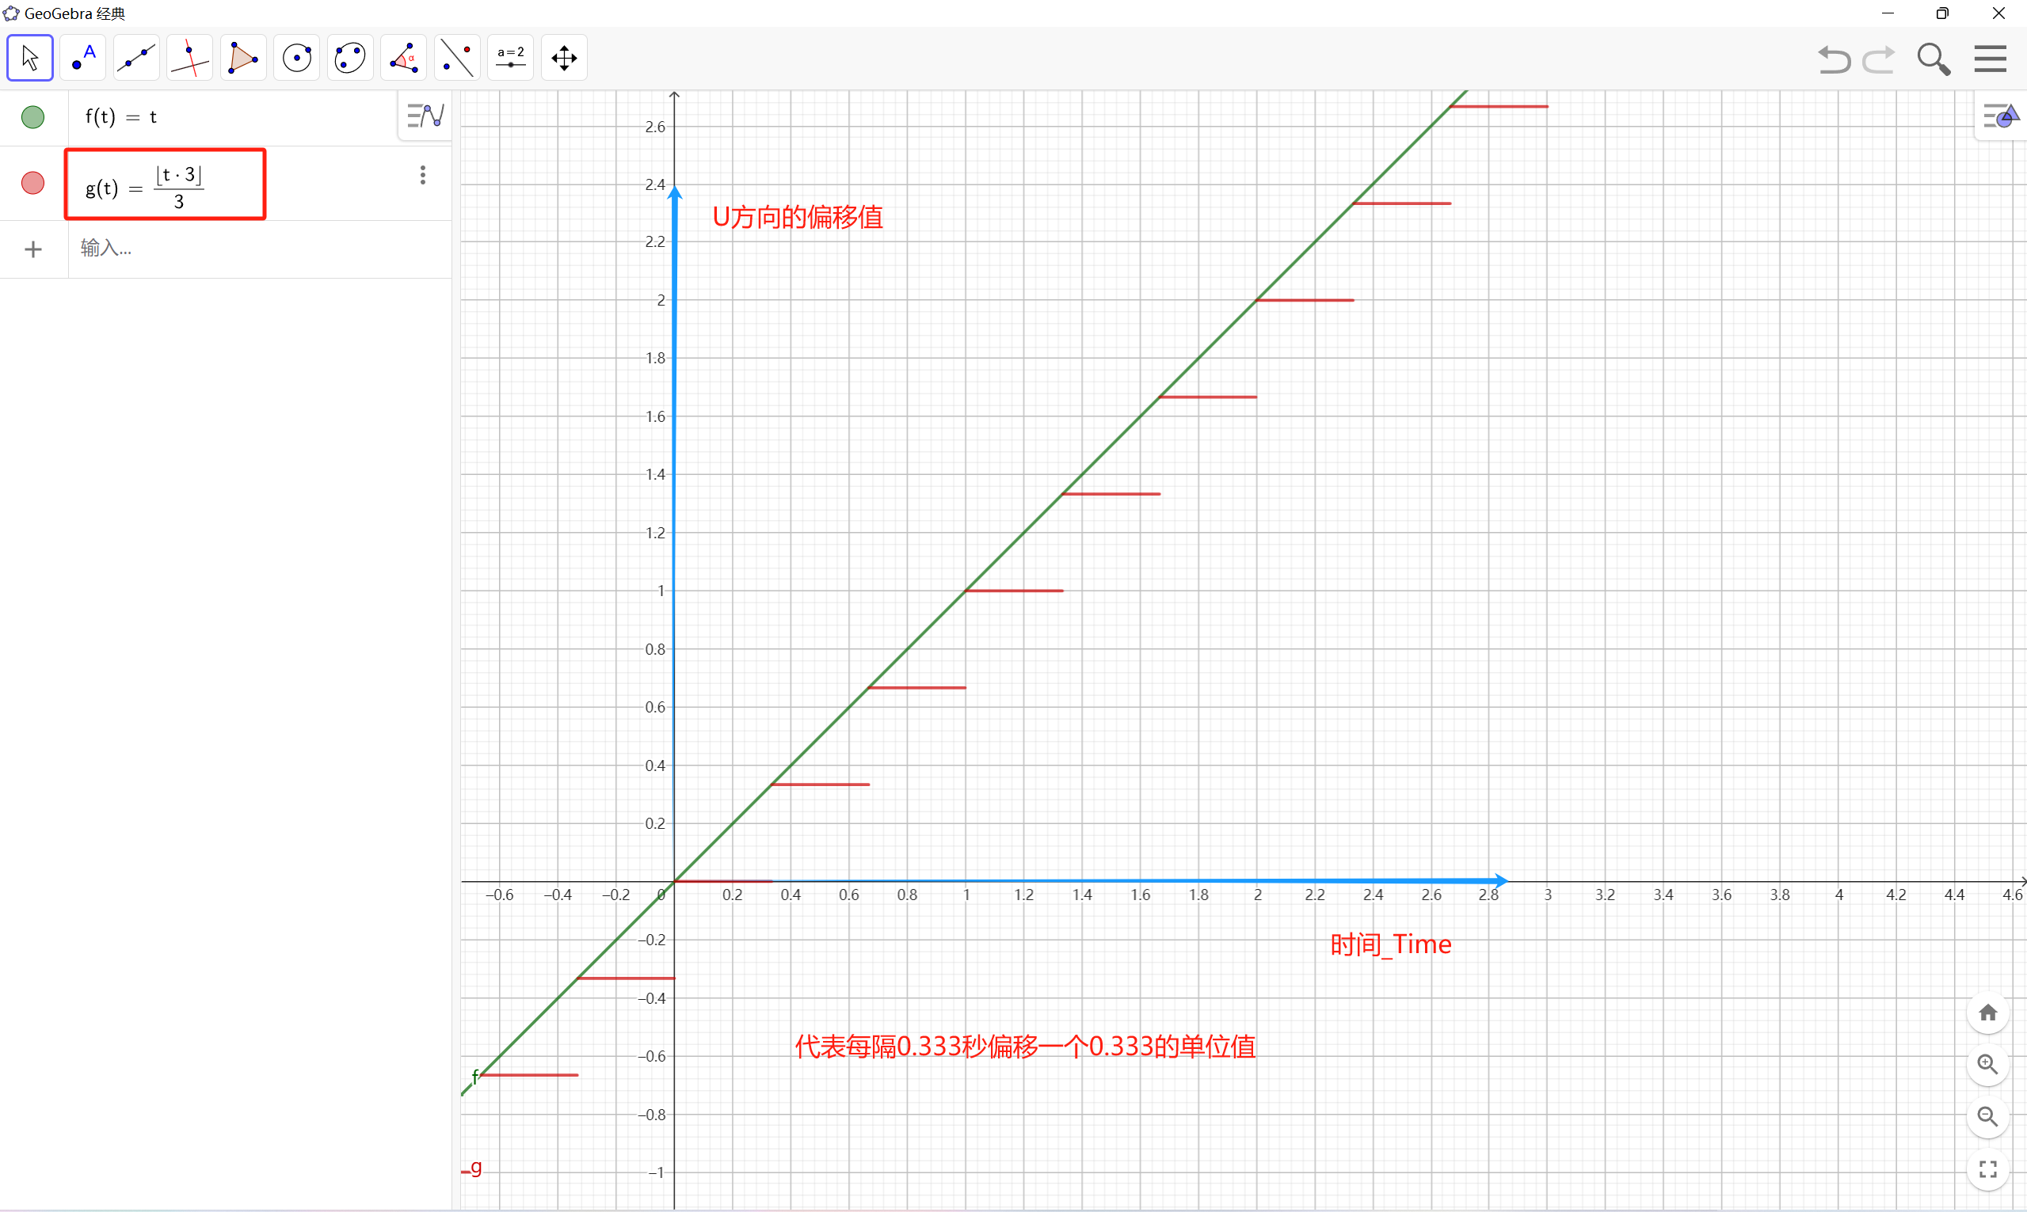Screen dimensions: 2027x1212
Task: Select the Slider a=2 tool
Action: [511, 58]
